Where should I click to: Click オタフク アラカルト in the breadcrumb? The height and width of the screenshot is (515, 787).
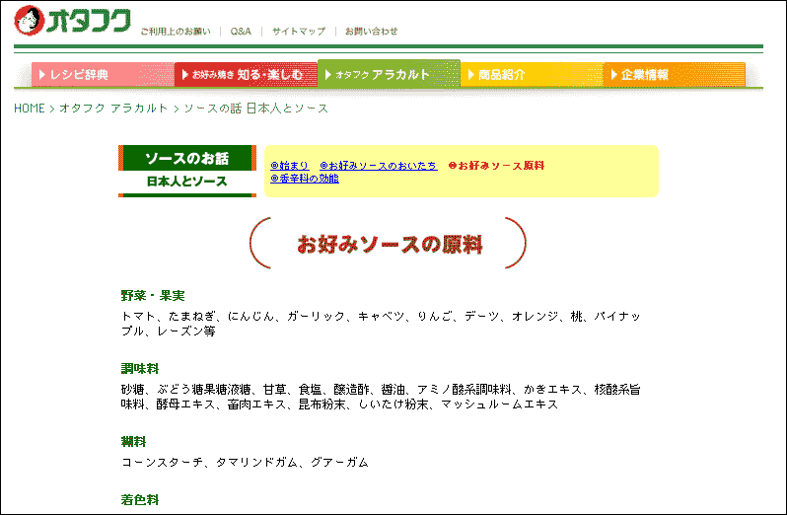tap(113, 109)
